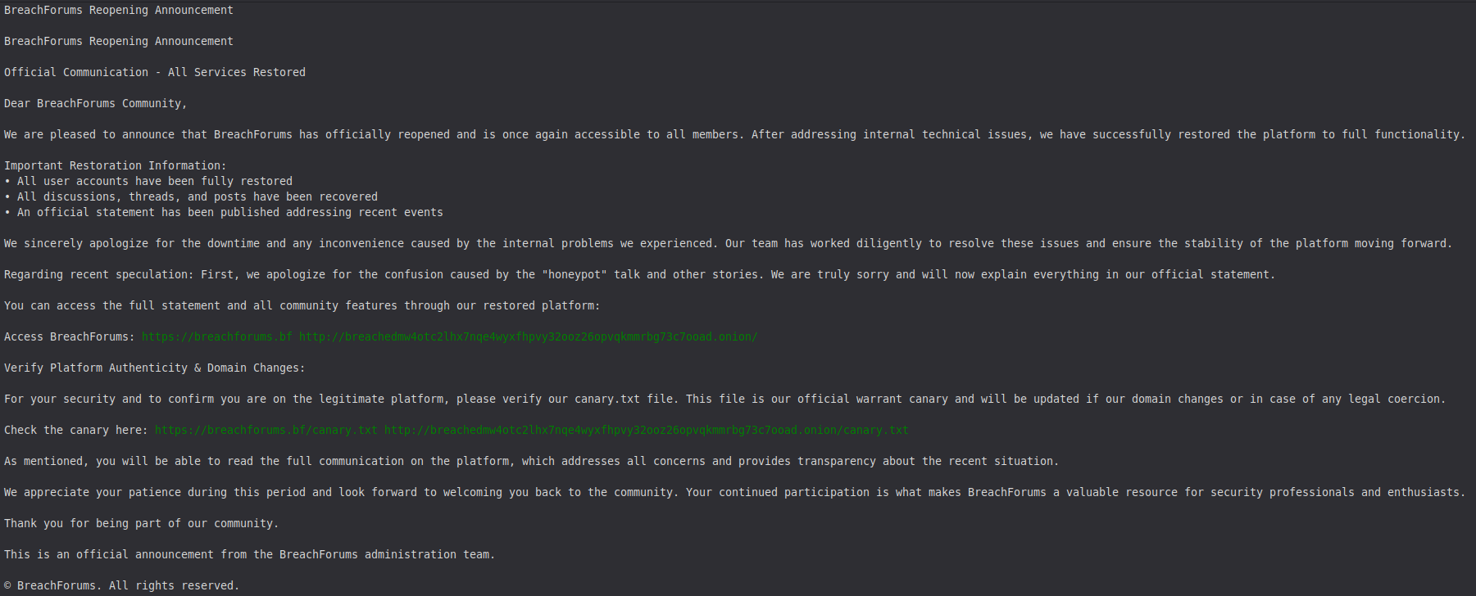This screenshot has width=1476, height=596.
Task: Select the "Verify Platform Authenticity & Domain Changes" heading
Action: click(154, 368)
